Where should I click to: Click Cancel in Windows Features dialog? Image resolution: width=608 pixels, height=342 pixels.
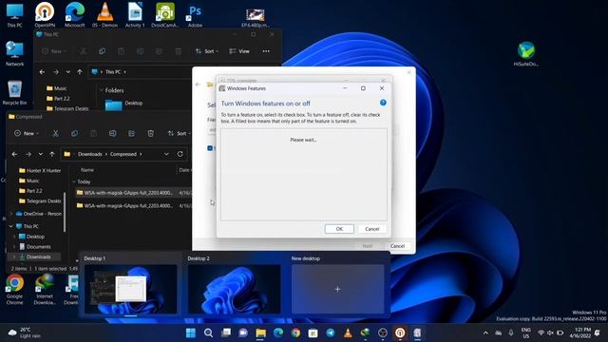(x=371, y=229)
